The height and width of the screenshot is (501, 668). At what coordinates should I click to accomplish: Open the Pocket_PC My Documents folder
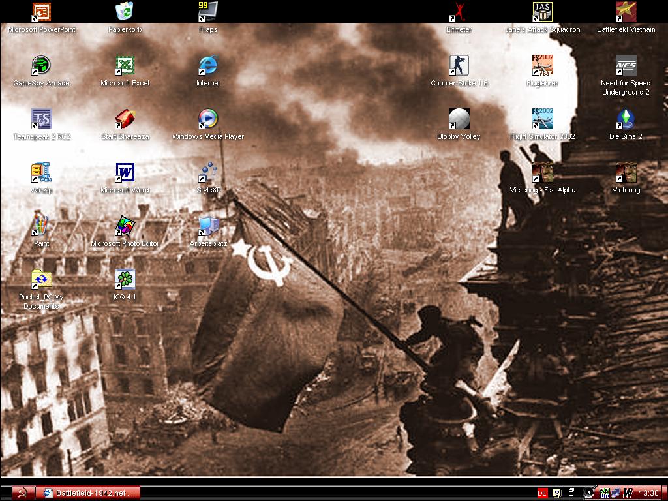click(41, 279)
